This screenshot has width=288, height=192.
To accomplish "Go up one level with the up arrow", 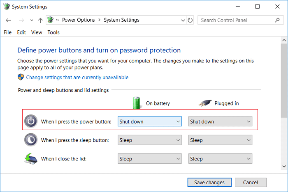I will coord(40,20).
